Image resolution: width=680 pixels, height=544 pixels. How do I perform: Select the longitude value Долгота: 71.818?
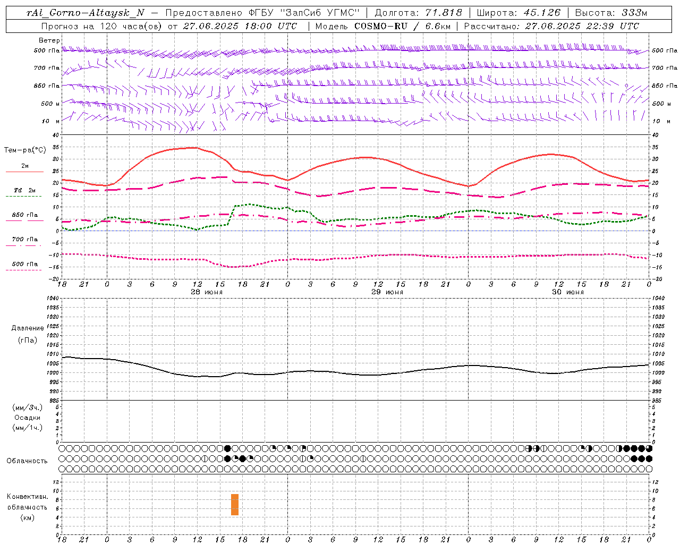pos(419,13)
